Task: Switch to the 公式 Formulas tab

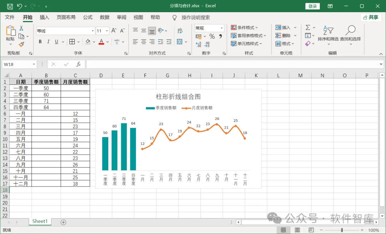Action: 88,17
